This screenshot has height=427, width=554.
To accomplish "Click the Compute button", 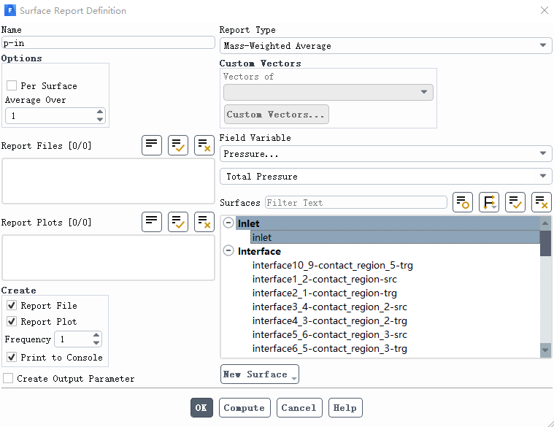I will [x=245, y=408].
